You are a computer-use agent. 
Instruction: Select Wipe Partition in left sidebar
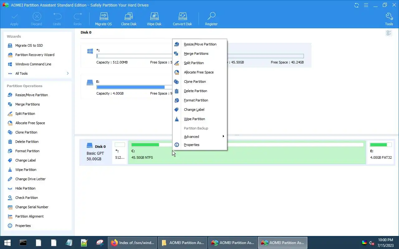pyautogui.click(x=26, y=170)
